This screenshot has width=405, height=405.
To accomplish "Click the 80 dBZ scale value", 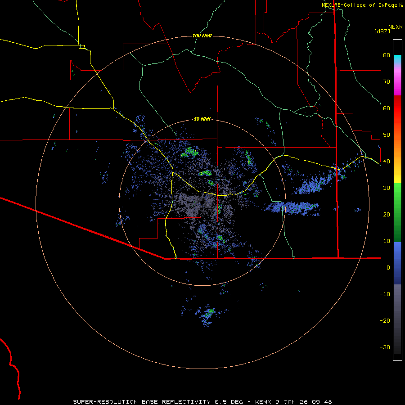I will click(x=387, y=55).
